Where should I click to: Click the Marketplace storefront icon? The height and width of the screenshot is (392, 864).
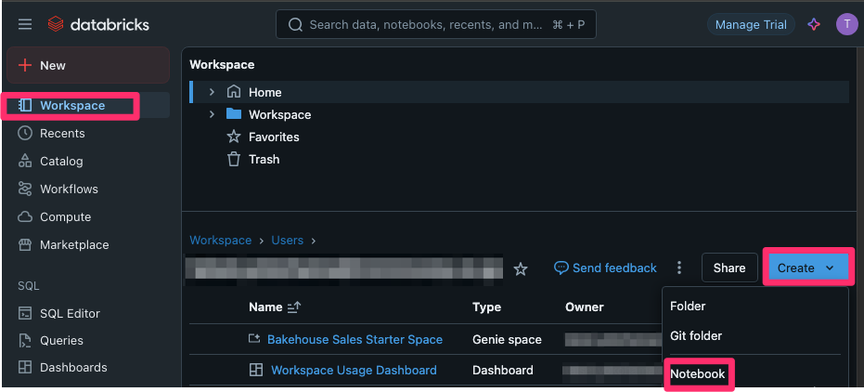click(x=25, y=244)
